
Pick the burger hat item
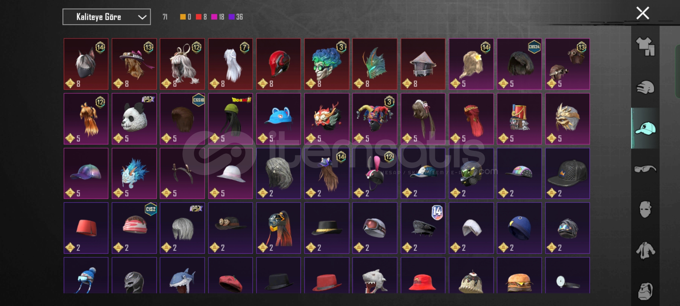click(519, 275)
